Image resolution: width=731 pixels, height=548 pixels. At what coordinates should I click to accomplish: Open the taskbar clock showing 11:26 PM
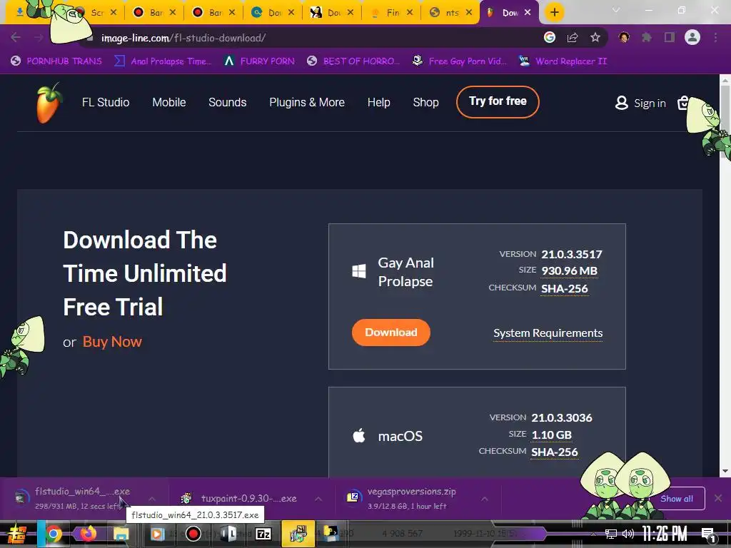[x=665, y=534]
